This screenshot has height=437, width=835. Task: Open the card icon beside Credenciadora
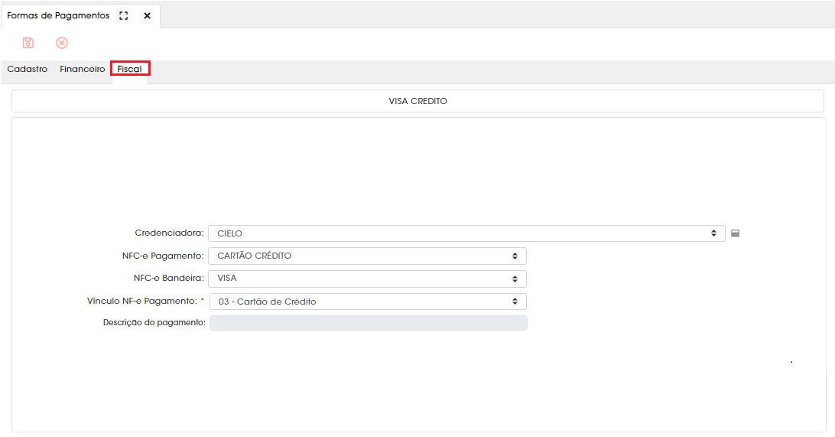[735, 233]
